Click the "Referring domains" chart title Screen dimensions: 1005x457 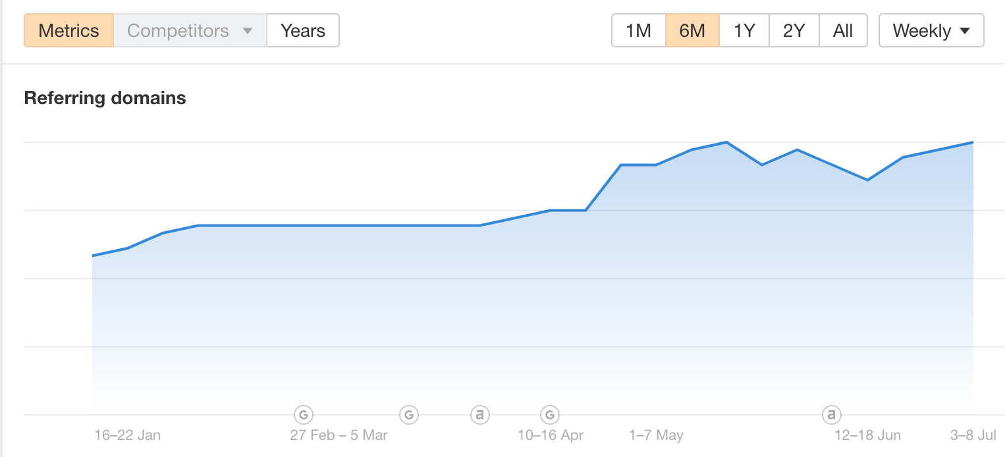coord(105,98)
